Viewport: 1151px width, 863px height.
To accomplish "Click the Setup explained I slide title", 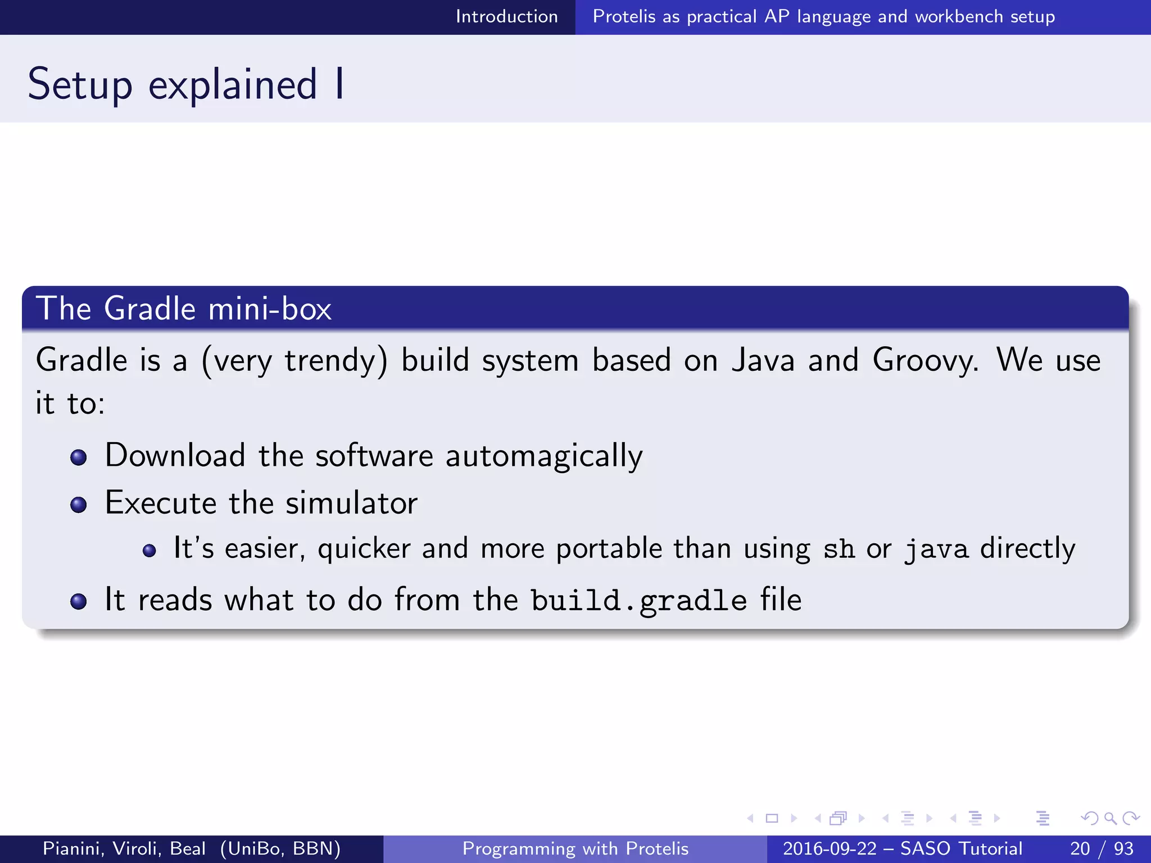I will point(185,84).
